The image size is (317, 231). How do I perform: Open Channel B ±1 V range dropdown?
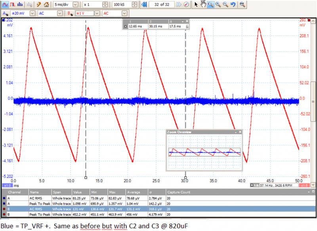tap(97, 13)
